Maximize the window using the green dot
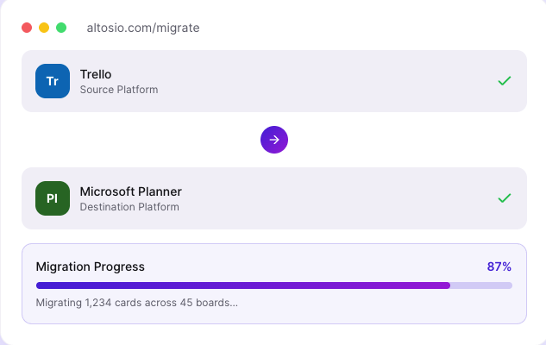This screenshot has height=345, width=546. point(61,28)
